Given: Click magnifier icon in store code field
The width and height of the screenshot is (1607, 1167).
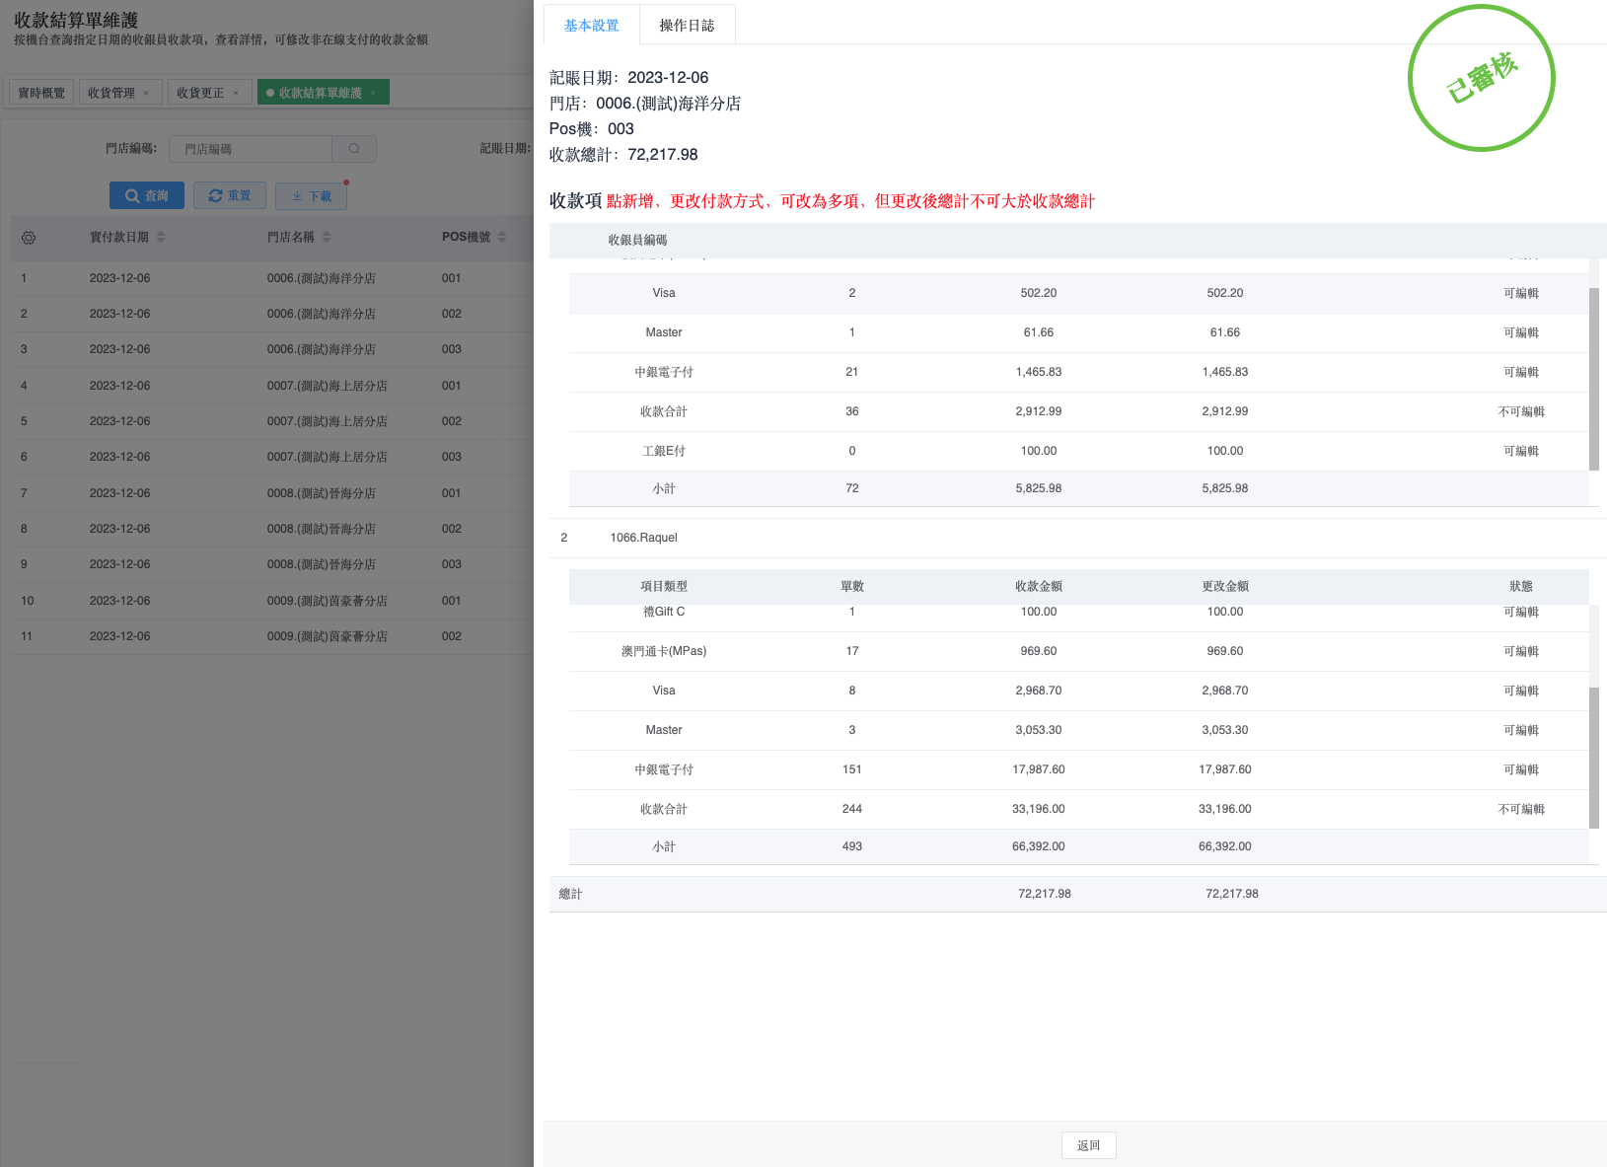Looking at the screenshot, I should 354,149.
